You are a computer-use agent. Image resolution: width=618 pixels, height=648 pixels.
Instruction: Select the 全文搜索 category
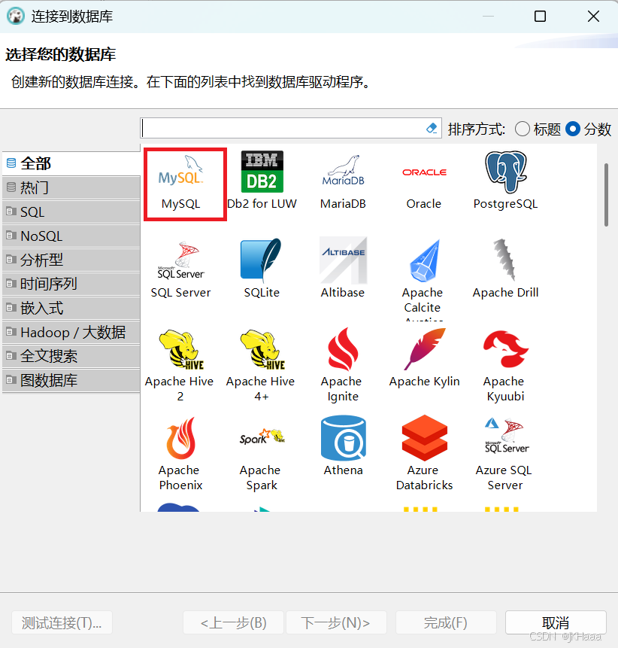[x=71, y=356]
